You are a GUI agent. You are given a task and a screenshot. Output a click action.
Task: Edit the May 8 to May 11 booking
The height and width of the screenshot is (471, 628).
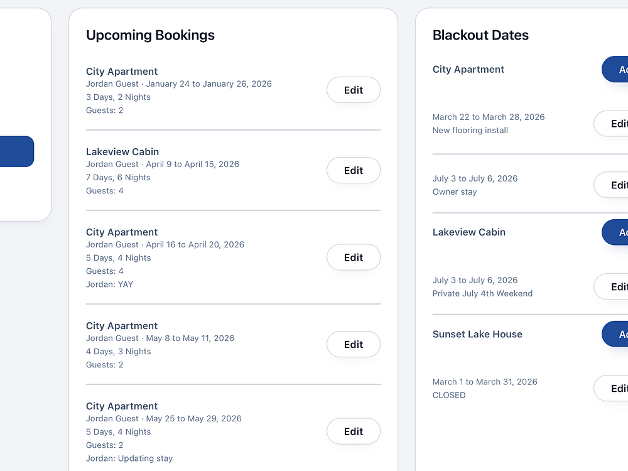click(353, 344)
